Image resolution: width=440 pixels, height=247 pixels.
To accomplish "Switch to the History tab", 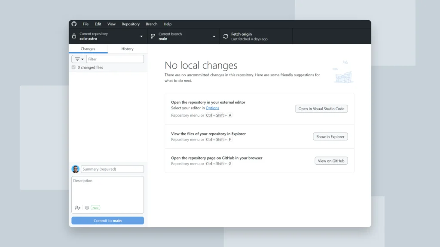I will 127,49.
